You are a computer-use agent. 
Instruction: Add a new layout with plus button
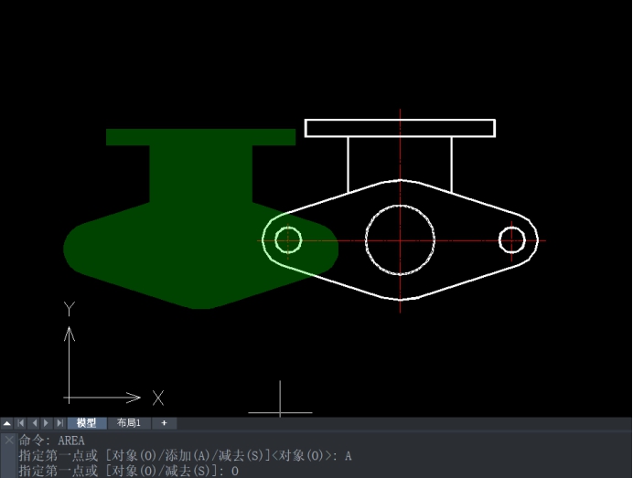coord(164,423)
